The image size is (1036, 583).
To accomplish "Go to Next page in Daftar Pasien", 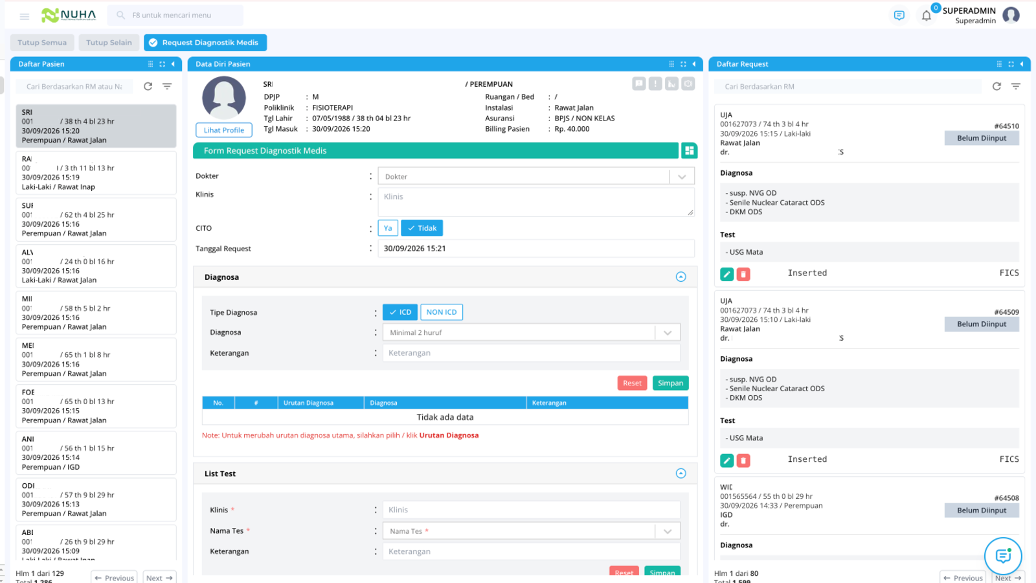I will (x=160, y=578).
